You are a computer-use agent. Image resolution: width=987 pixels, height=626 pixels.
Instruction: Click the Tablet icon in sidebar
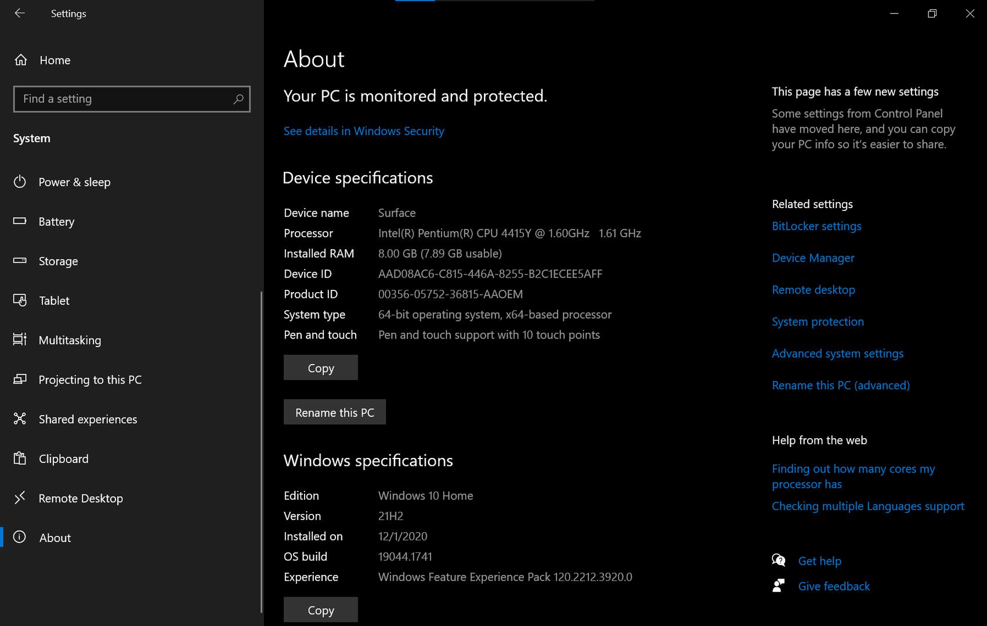[20, 300]
